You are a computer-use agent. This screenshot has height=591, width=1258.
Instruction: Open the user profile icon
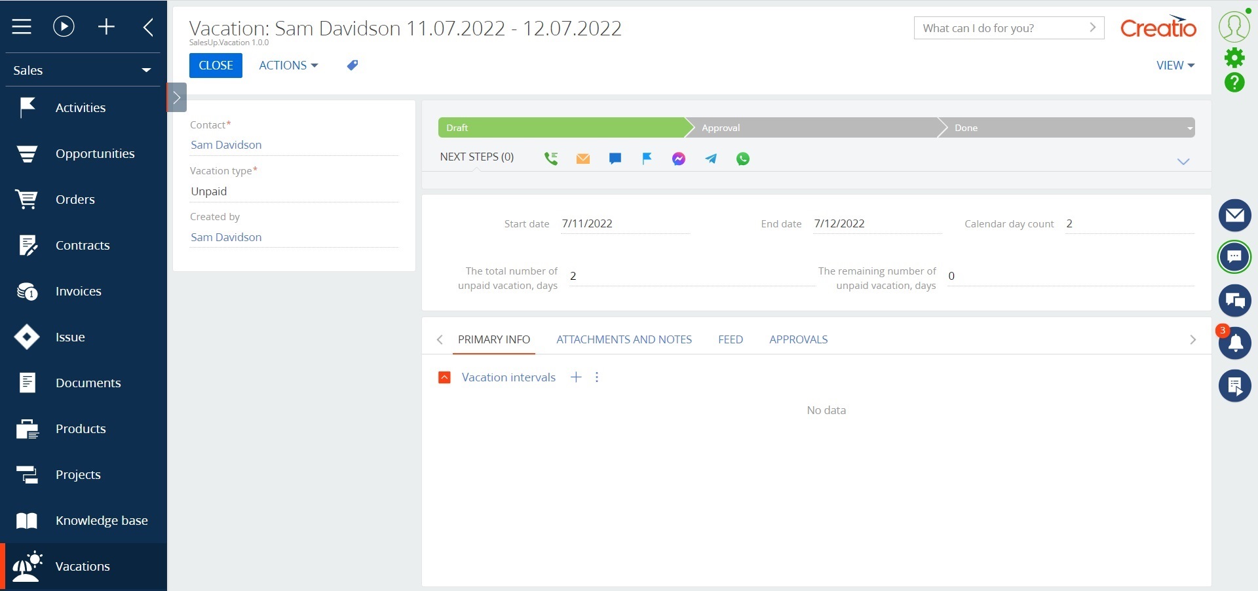pos(1234,27)
